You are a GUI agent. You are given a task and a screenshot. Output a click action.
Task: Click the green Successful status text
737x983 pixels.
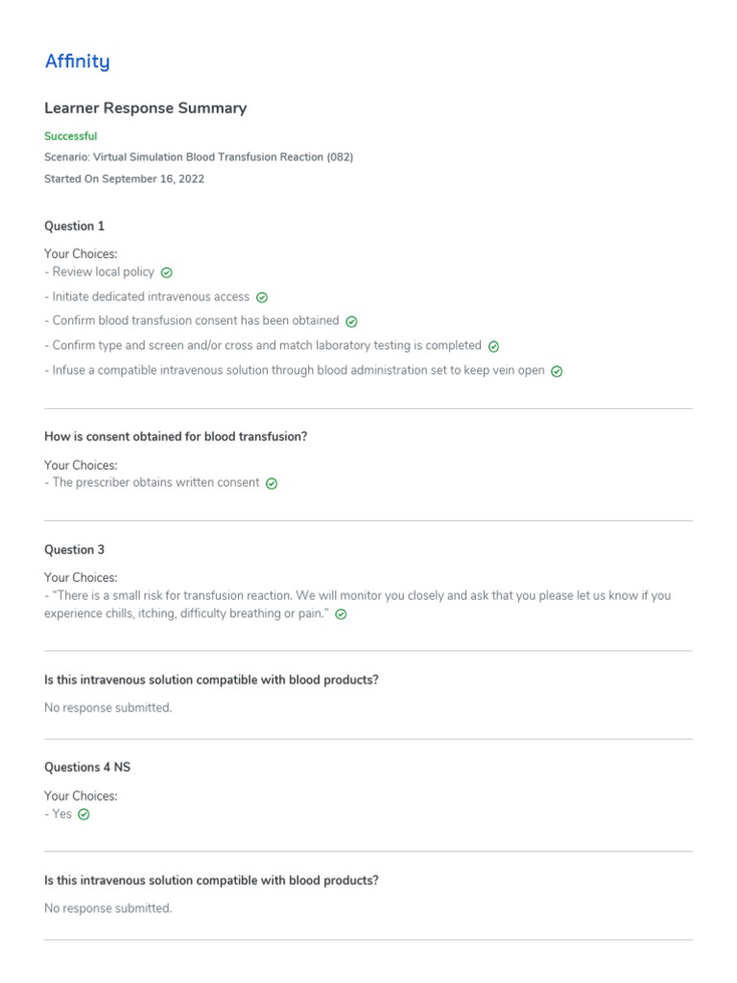point(70,136)
